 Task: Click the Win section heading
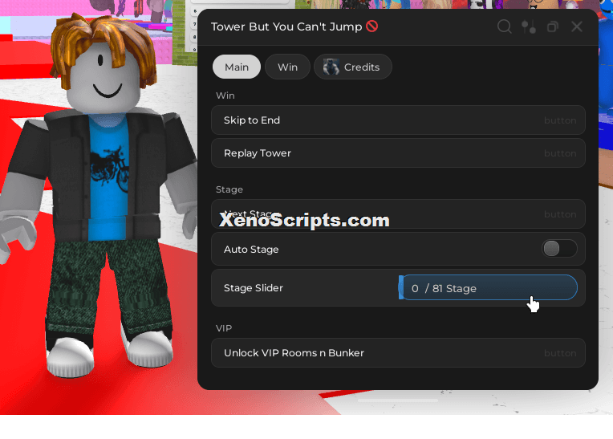(225, 96)
